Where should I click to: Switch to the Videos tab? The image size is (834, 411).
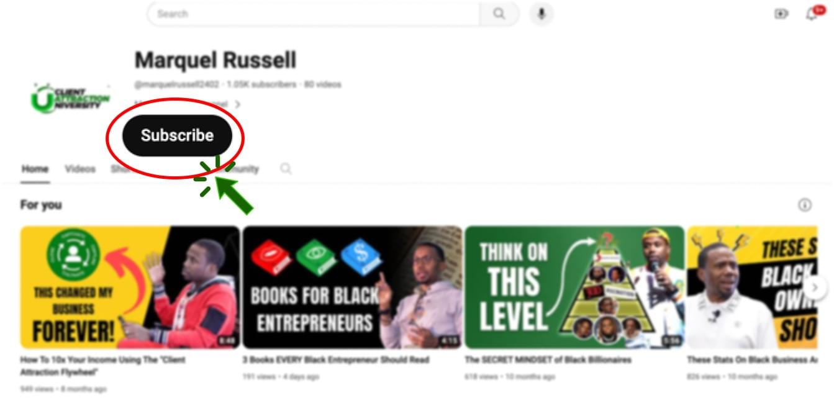point(81,169)
